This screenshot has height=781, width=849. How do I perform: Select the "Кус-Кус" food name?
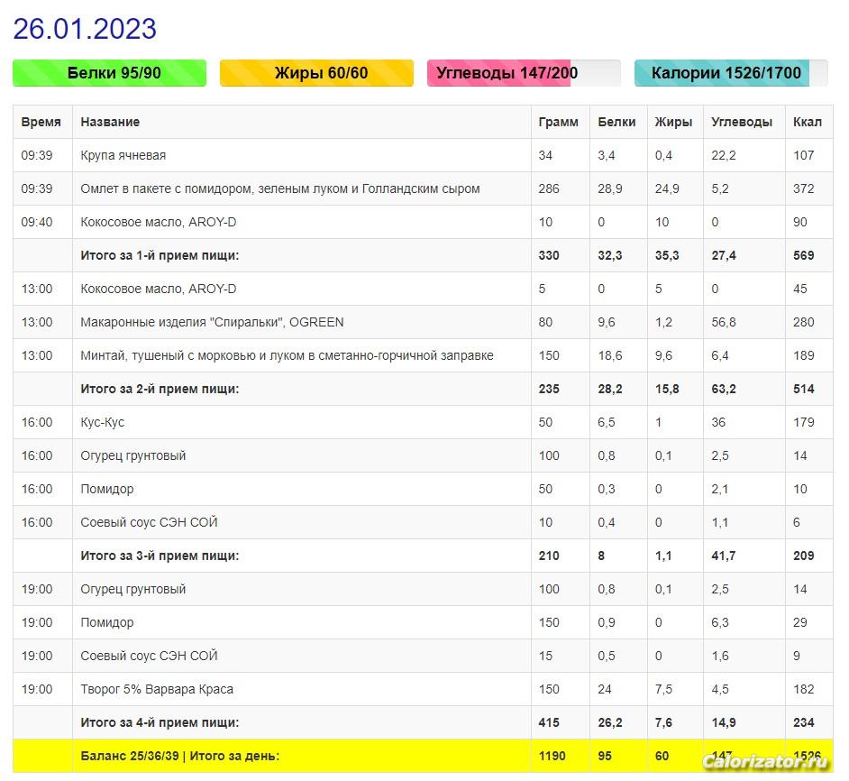[103, 422]
